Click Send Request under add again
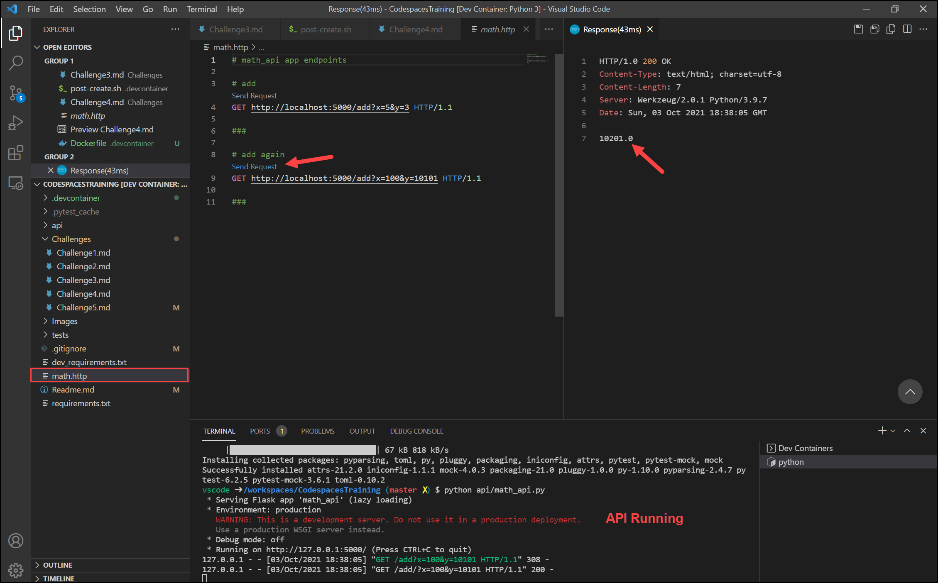Image resolution: width=938 pixels, height=583 pixels. (254, 166)
